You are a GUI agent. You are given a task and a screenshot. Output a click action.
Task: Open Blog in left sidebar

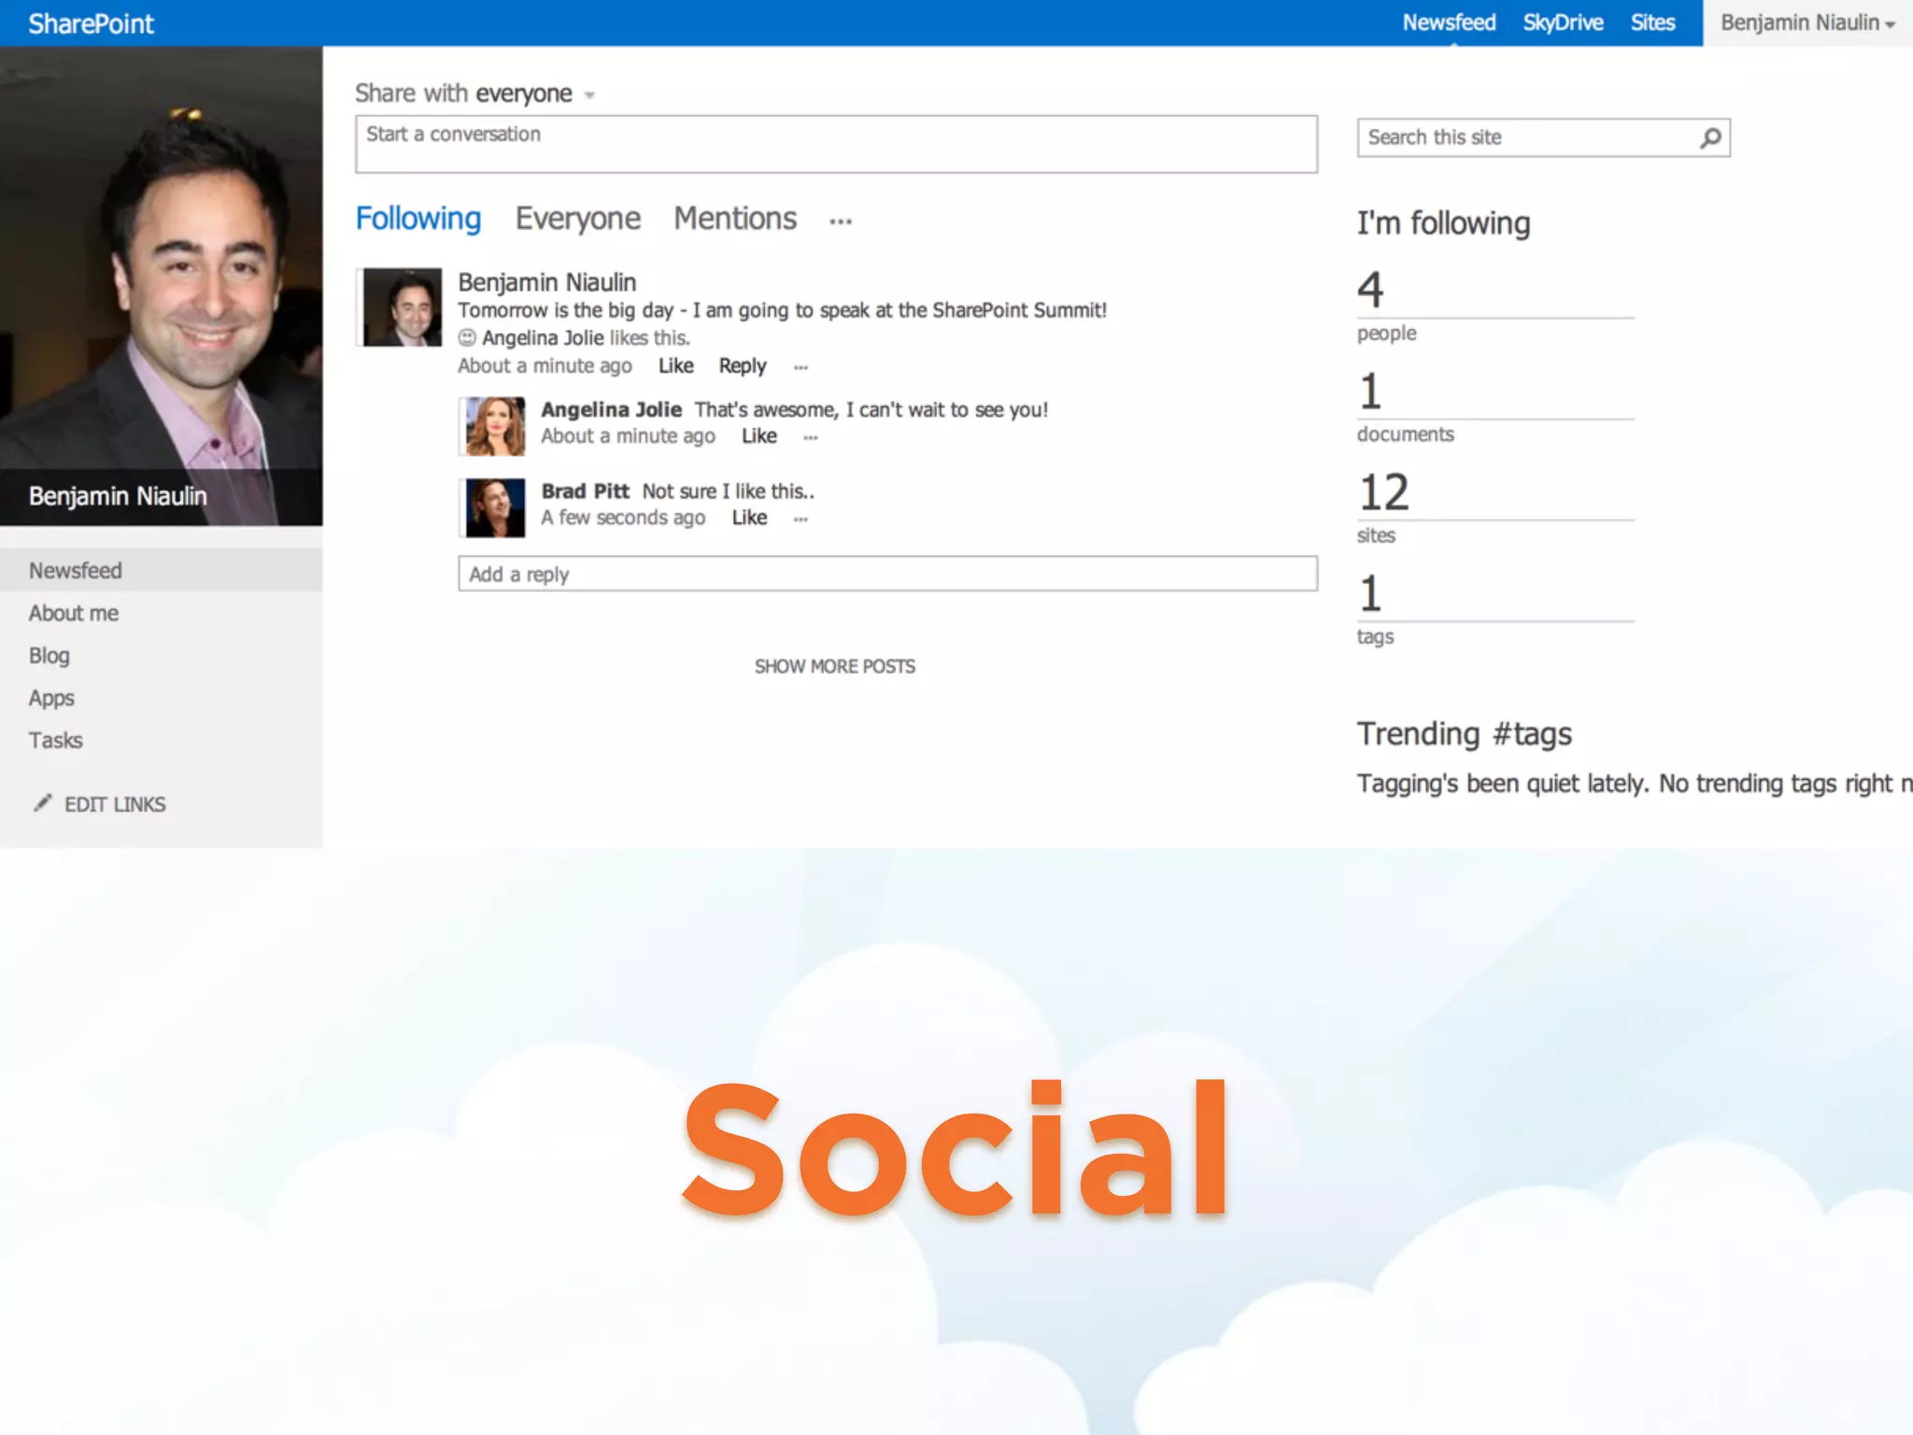tap(50, 656)
